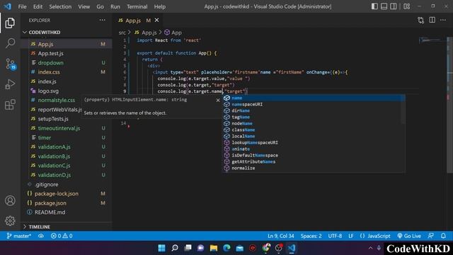Toggle the secondary side bar layout icon
Viewport: 453px width, 255px height.
tap(394, 6)
